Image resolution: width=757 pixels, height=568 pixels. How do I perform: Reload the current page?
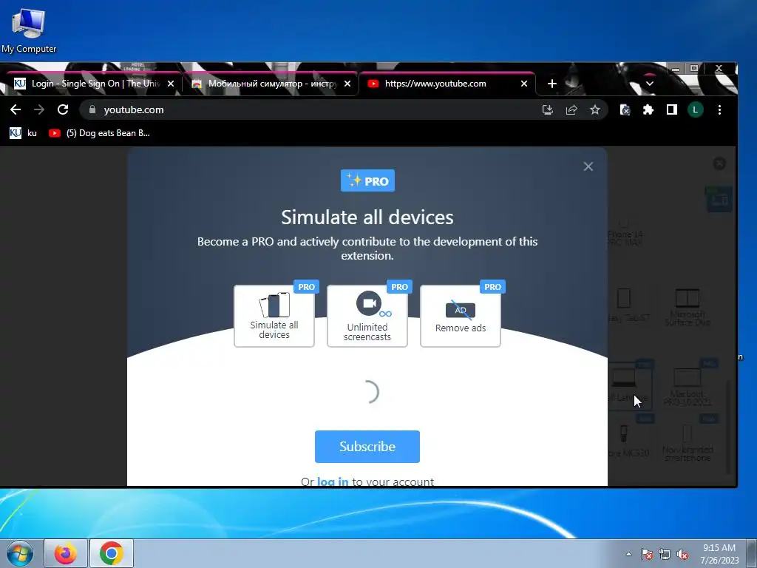click(63, 109)
